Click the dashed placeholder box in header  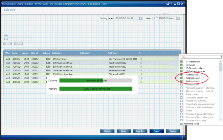(165, 10)
